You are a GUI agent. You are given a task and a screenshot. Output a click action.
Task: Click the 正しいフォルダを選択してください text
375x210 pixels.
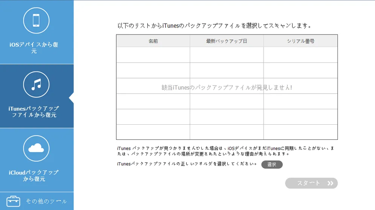click(187, 164)
